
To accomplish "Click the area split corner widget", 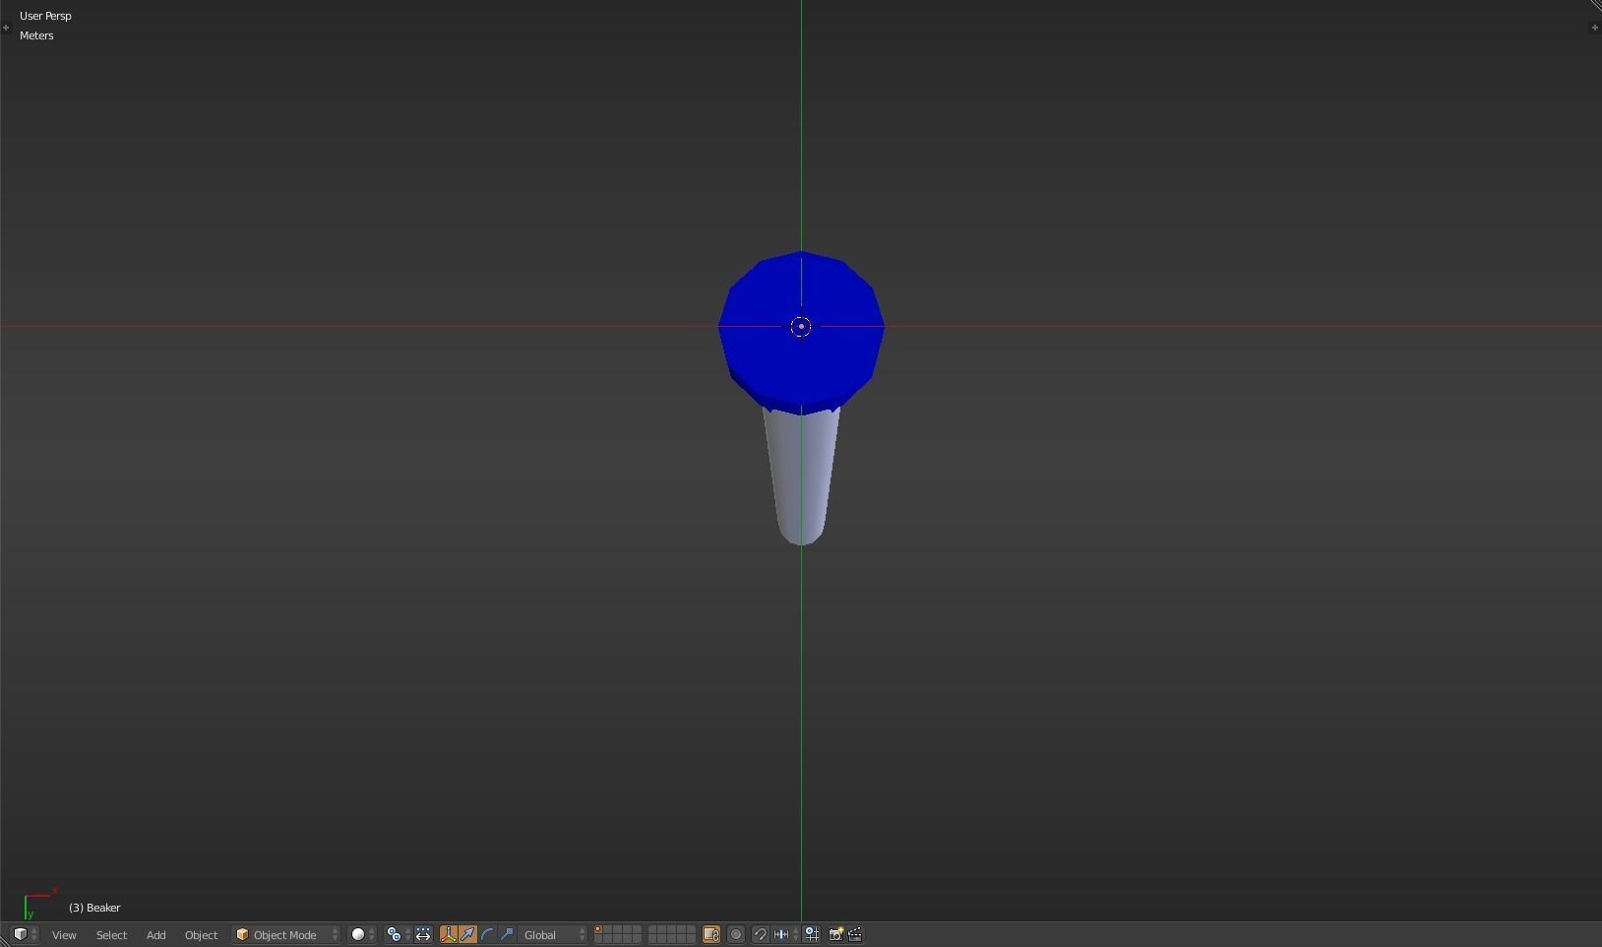I will pyautogui.click(x=1595, y=6).
